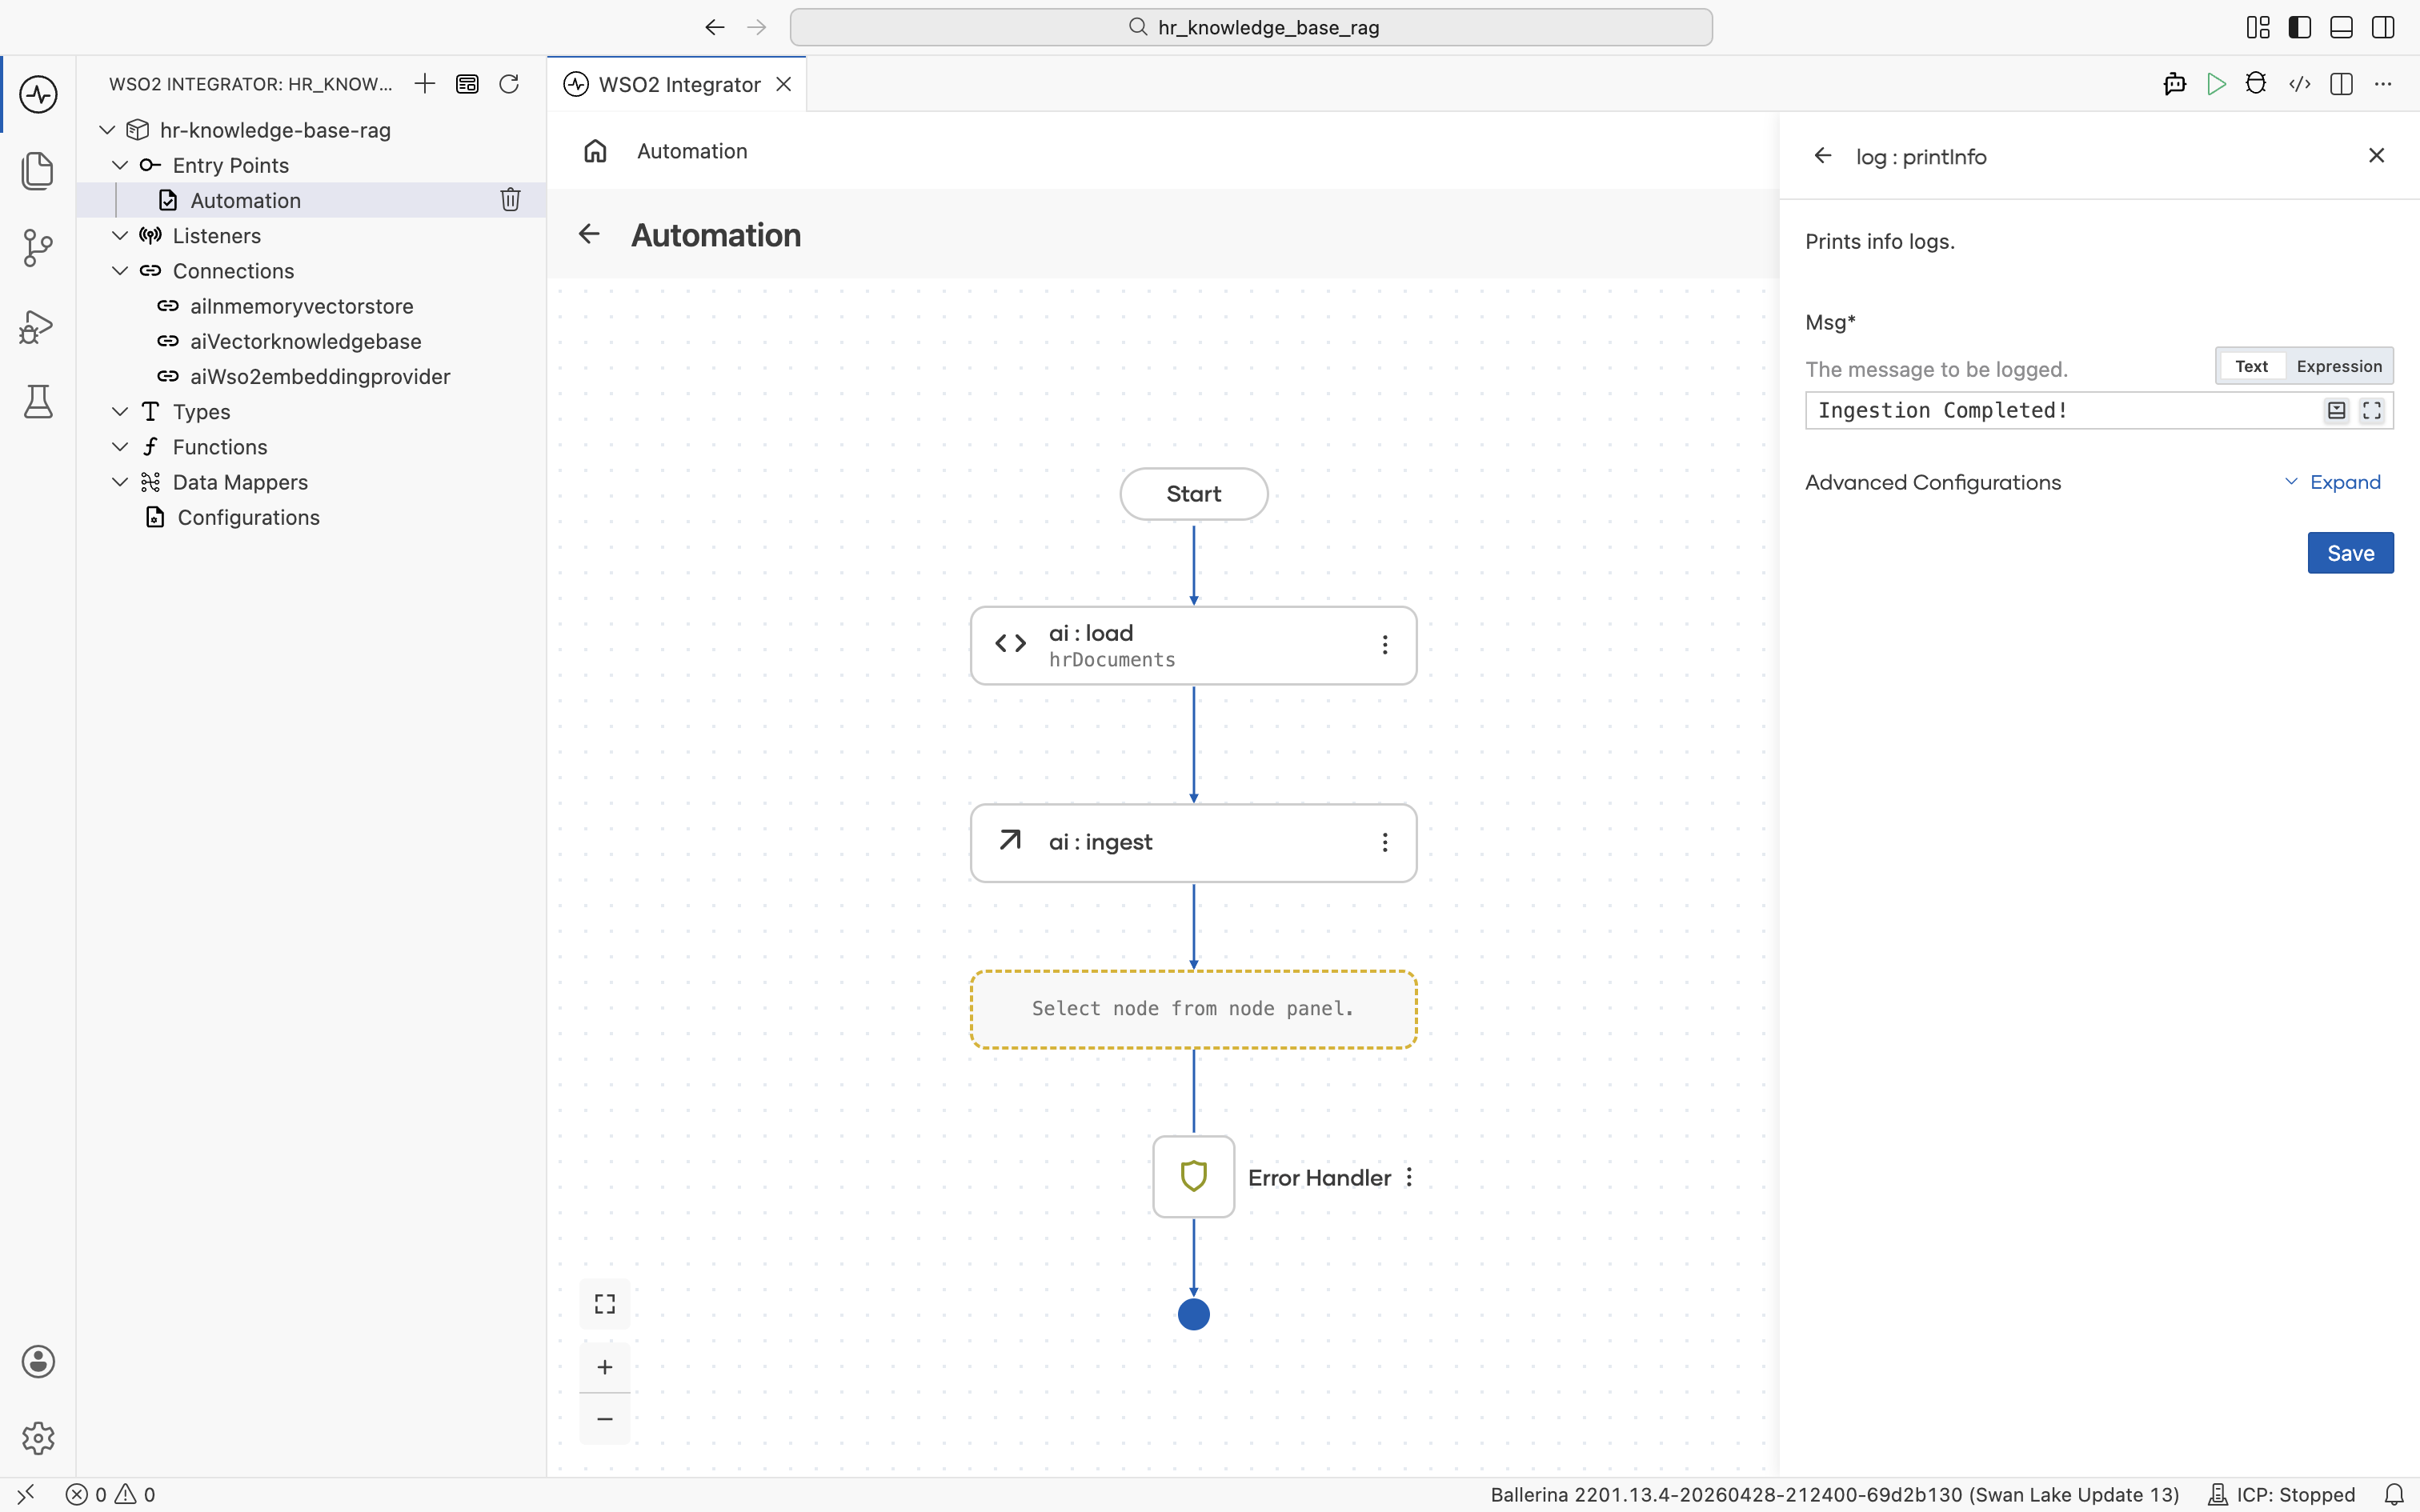Refresh the WSO2 Integrator project tree
This screenshot has width=2420, height=1512.
[x=509, y=84]
